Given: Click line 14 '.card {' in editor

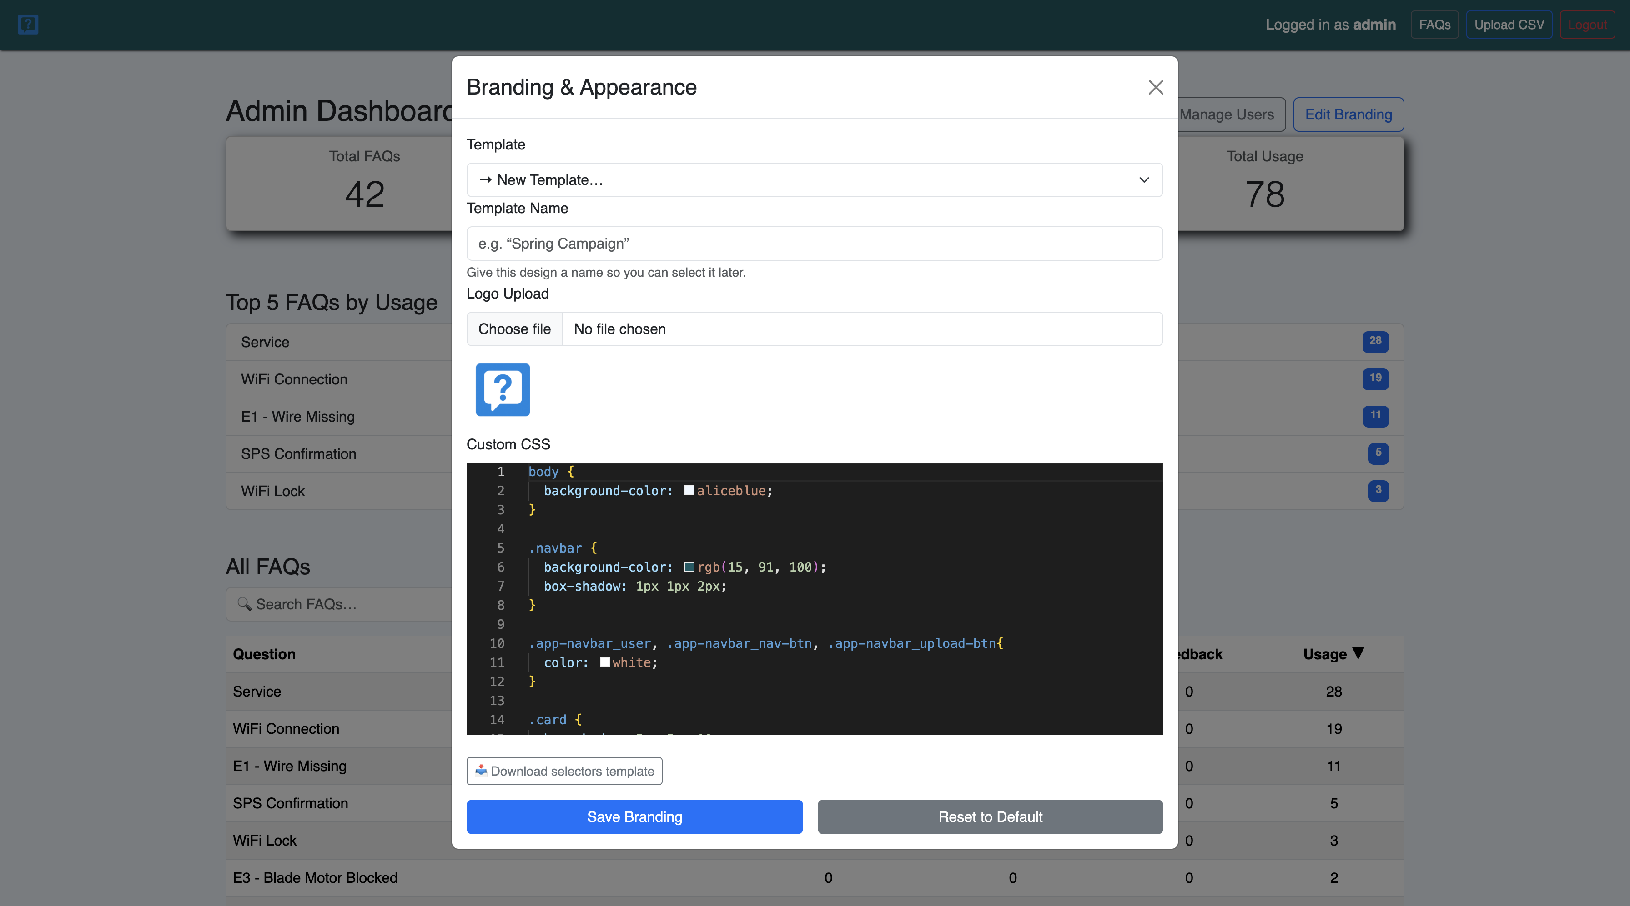Looking at the screenshot, I should [x=555, y=720].
